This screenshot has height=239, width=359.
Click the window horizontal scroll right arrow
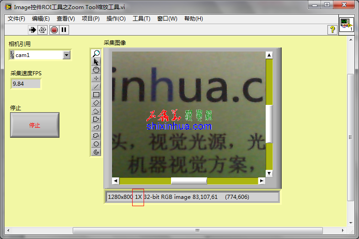click(x=343, y=230)
